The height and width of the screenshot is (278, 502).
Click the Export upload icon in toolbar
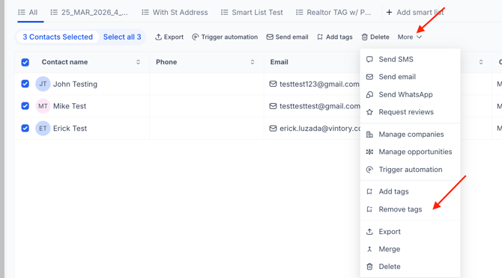pos(158,37)
